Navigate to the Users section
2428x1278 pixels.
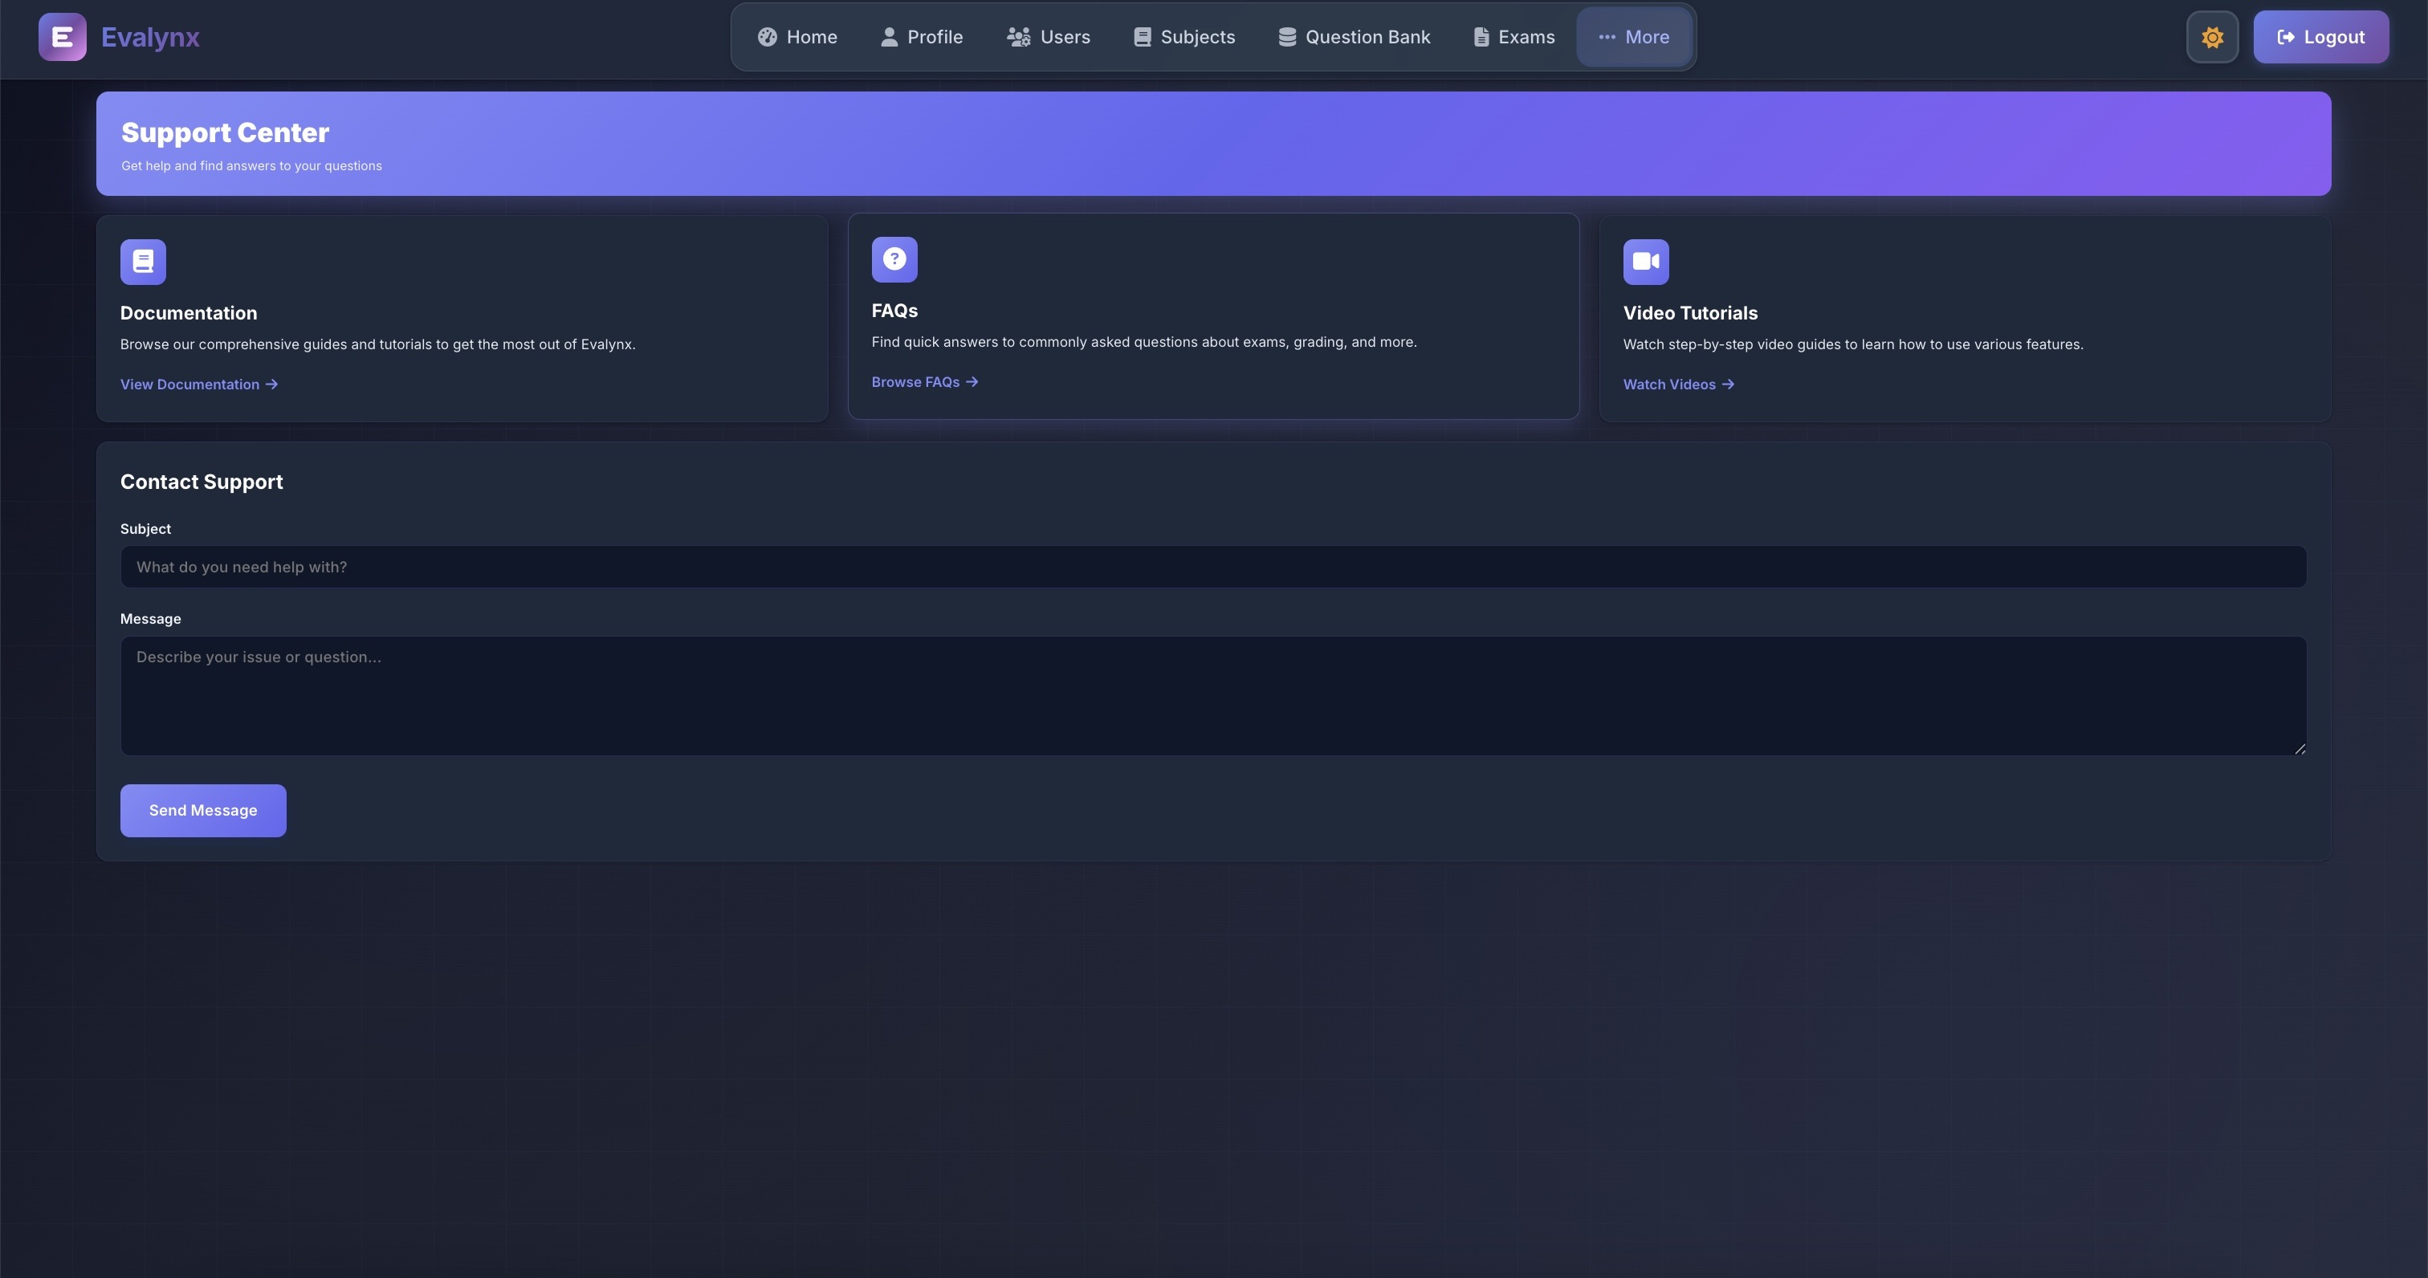coord(1048,37)
